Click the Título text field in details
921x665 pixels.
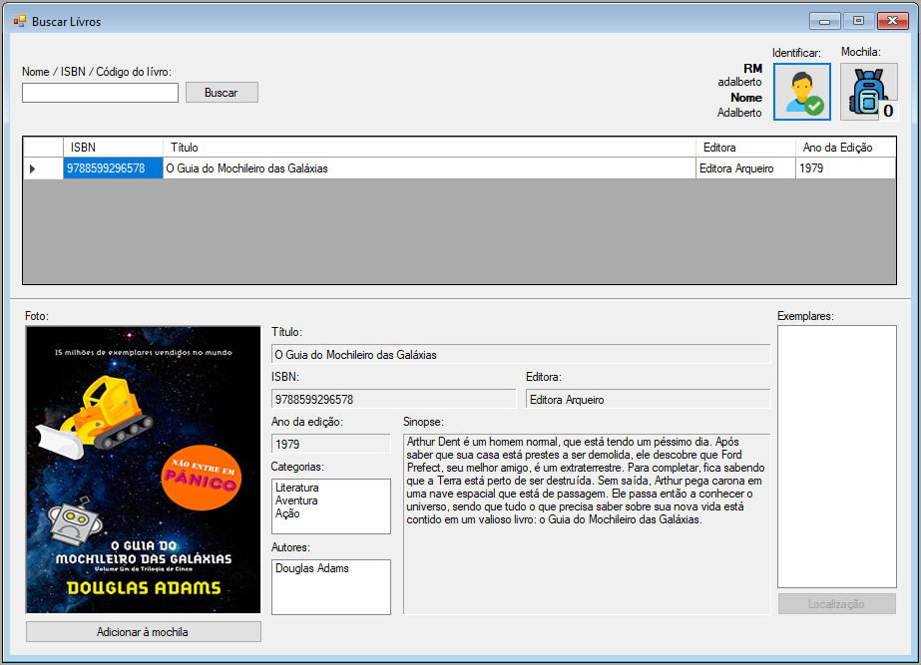[x=521, y=355]
